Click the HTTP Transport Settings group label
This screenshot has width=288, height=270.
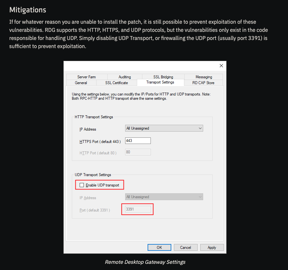[x=94, y=117]
